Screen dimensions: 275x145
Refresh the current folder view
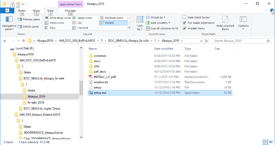pyautogui.click(x=206, y=41)
